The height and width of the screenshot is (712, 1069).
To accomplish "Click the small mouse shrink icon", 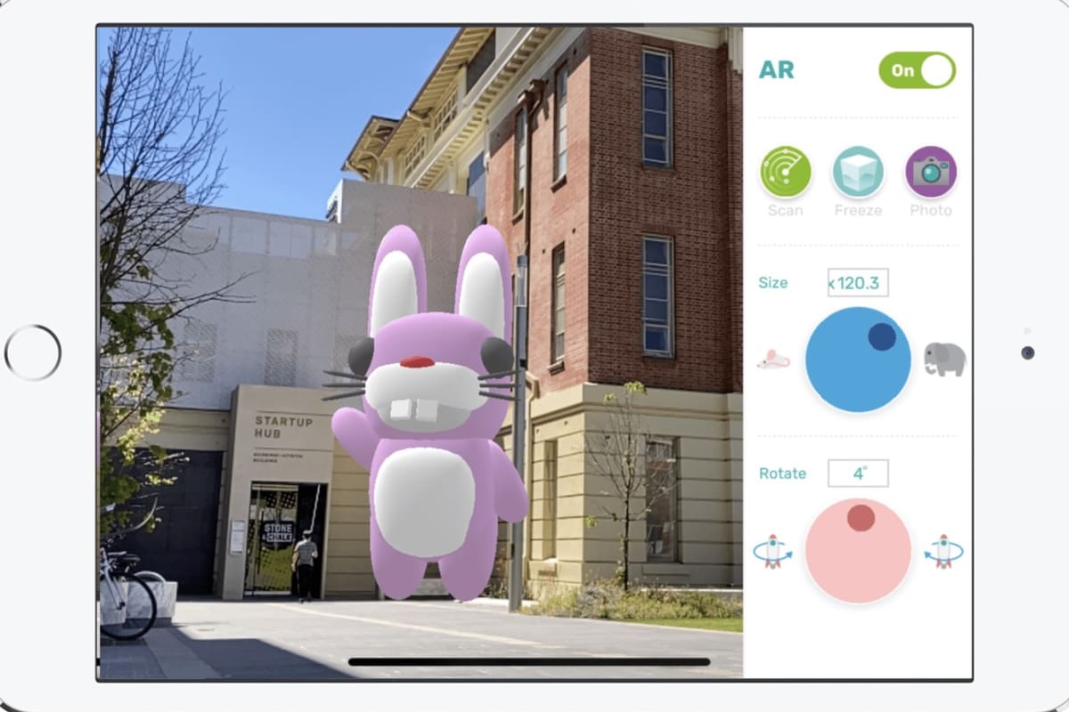I will point(772,360).
